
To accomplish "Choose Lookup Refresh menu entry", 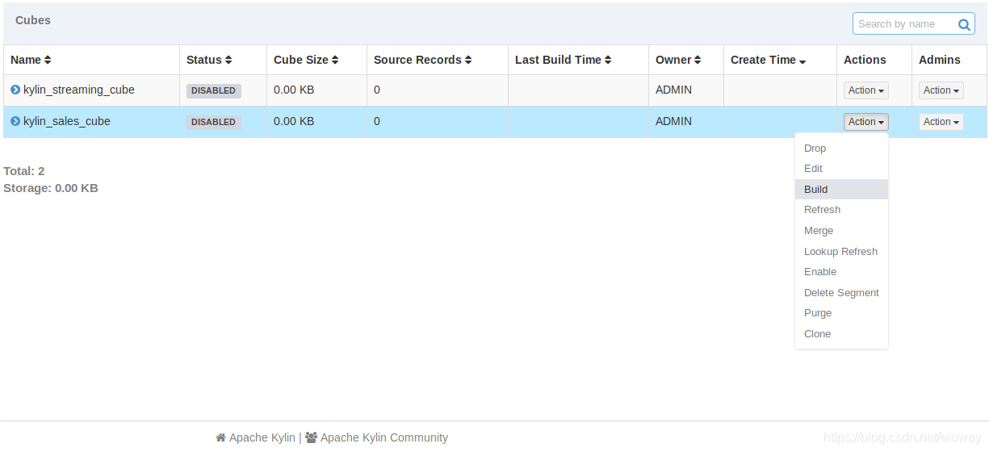I will (x=841, y=252).
